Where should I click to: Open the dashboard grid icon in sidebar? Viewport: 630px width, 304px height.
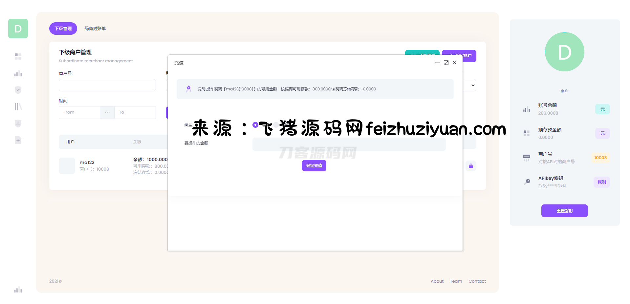click(18, 57)
